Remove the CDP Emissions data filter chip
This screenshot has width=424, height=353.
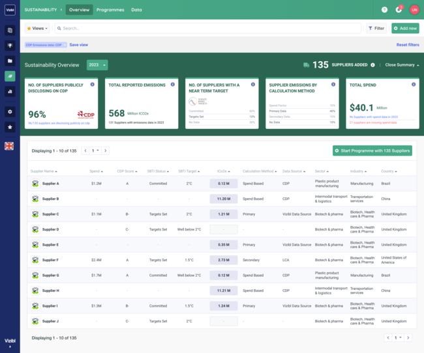point(65,45)
